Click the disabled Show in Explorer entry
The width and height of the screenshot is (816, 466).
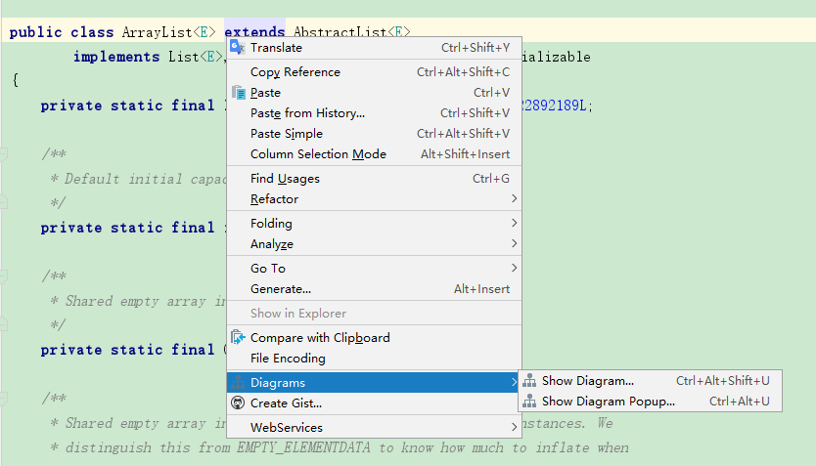pos(374,314)
